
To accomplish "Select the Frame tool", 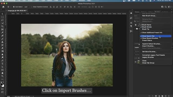I will pos(2,29).
